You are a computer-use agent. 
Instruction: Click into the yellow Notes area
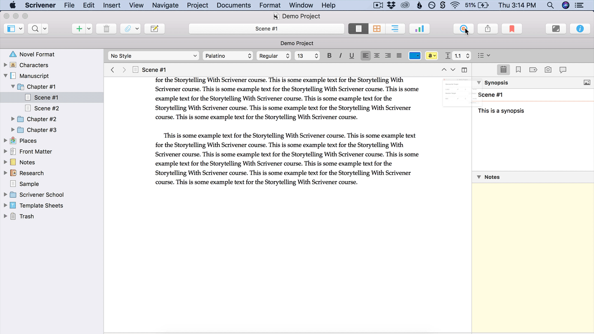(533, 258)
